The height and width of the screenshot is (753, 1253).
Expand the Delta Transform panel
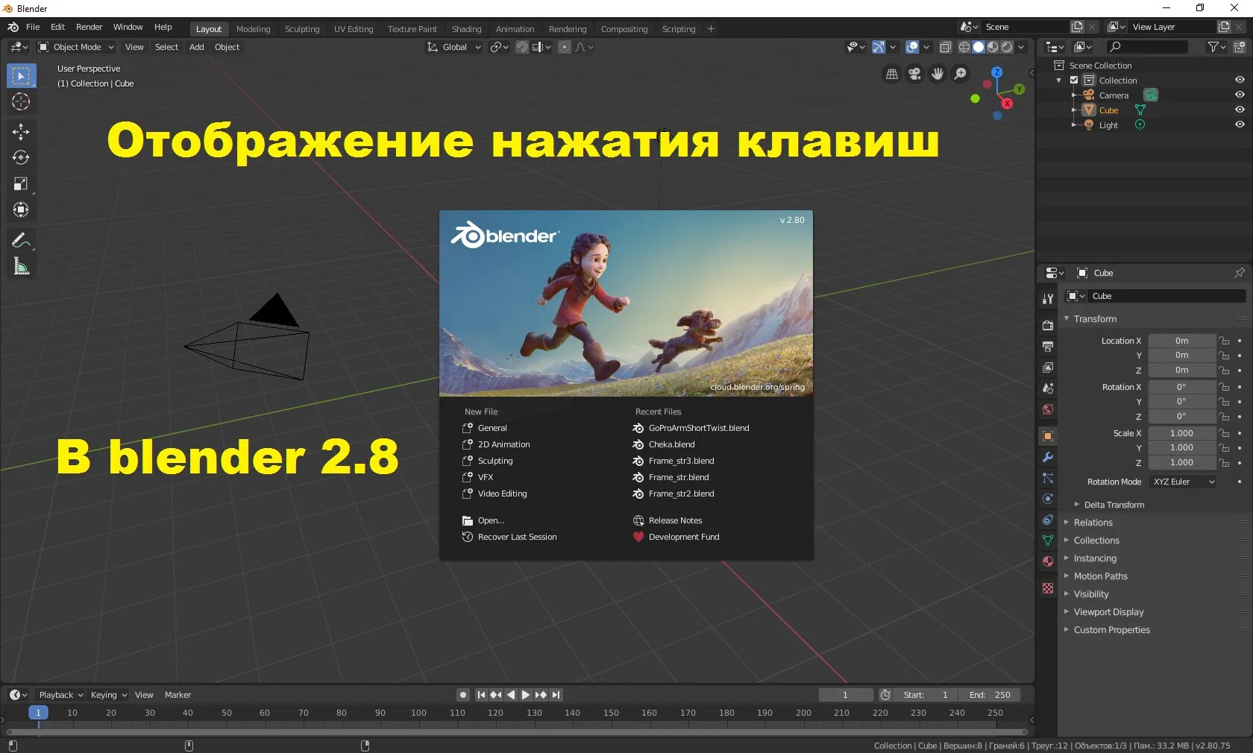coord(1114,505)
